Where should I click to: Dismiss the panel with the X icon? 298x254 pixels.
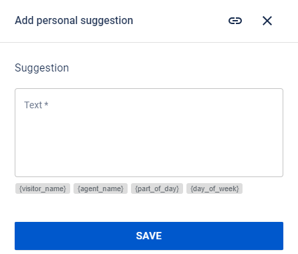(267, 21)
